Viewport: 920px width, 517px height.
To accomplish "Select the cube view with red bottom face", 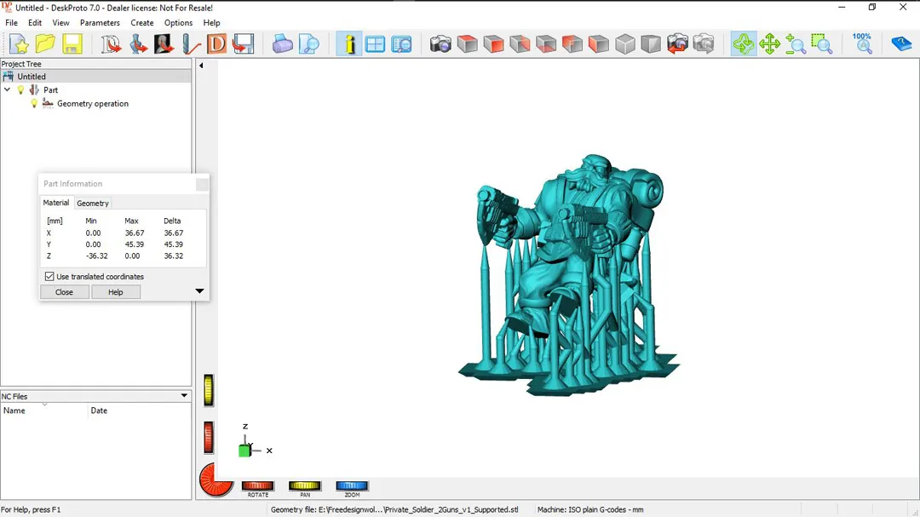I will pyautogui.click(x=546, y=44).
